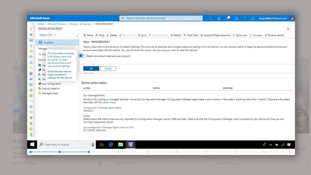Viewport: 311px width, 175px height.
Task: Click the feedback smiley icon
Action: click(252, 18)
